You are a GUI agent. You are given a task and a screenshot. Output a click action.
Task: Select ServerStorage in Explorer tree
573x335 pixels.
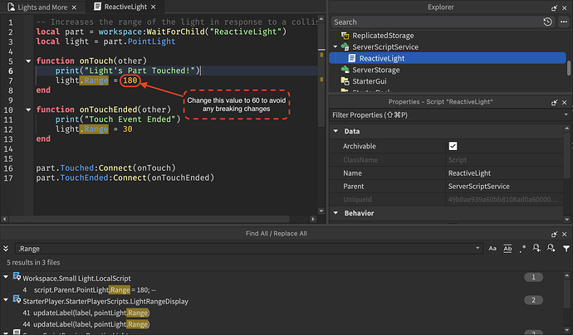[x=375, y=70]
